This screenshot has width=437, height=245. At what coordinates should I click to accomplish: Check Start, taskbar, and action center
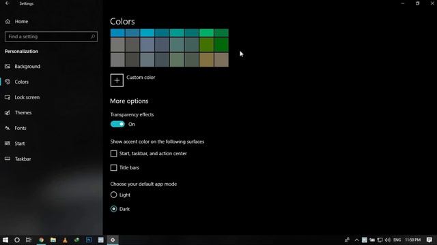click(114, 154)
